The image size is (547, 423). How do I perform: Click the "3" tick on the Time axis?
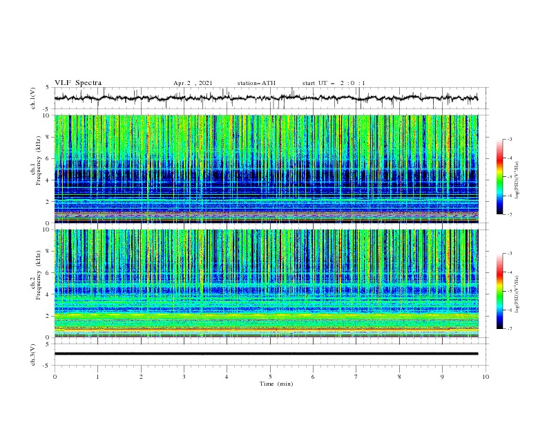pyautogui.click(x=184, y=377)
